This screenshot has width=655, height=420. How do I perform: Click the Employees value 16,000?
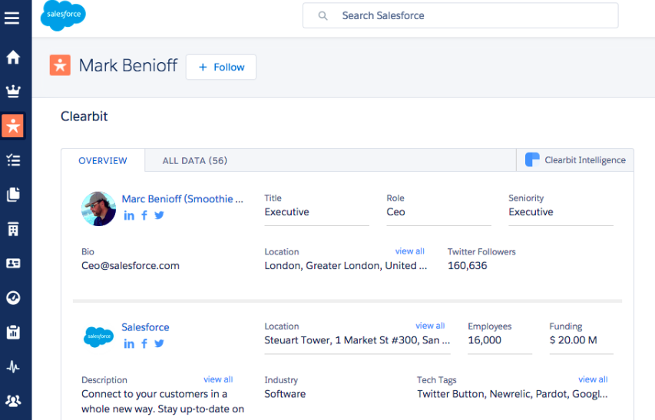coord(485,340)
